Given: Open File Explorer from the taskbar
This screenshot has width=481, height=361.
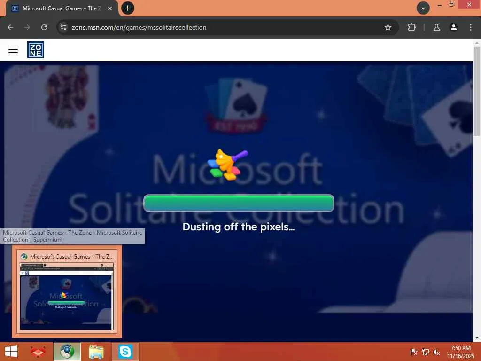Looking at the screenshot, I should click(x=96, y=352).
